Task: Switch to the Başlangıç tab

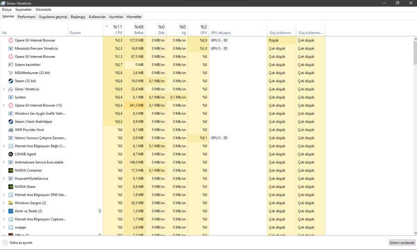Action: coord(78,17)
